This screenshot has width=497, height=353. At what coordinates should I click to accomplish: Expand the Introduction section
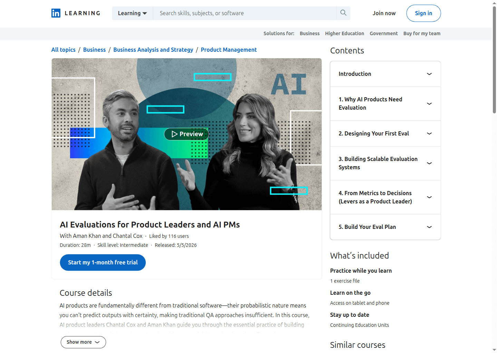385,74
